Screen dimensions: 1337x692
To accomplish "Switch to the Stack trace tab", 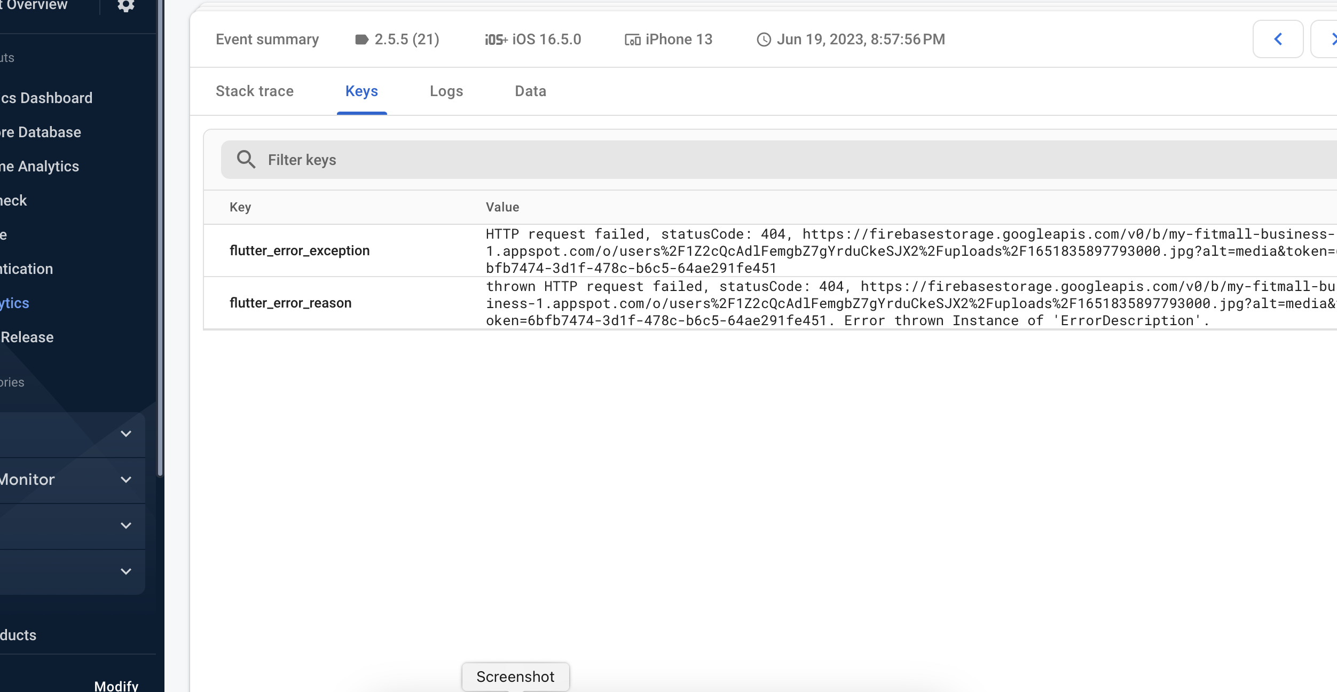I will pyautogui.click(x=255, y=91).
